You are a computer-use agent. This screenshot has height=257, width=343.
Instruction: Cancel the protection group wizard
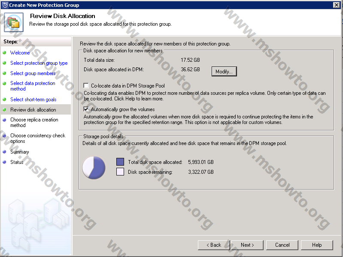pyautogui.click(x=282, y=245)
